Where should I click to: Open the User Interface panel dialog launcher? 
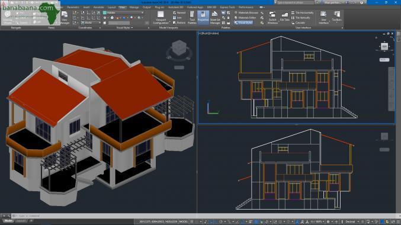[342, 28]
